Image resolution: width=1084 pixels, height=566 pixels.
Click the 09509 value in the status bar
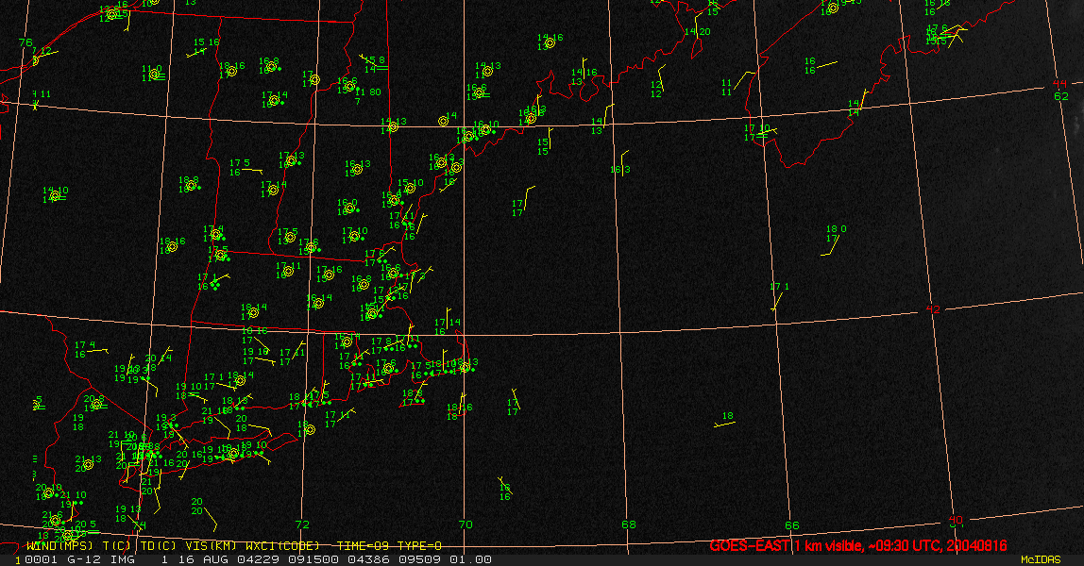pyautogui.click(x=420, y=559)
